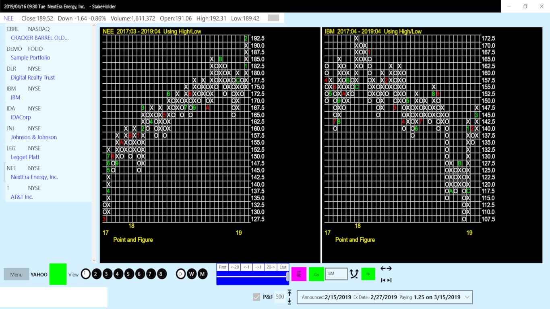Click the green square next to YAHOO
This screenshot has width=550, height=309.
(58, 274)
